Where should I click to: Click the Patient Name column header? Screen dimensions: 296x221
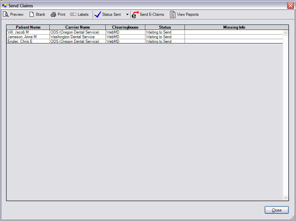pos(28,27)
